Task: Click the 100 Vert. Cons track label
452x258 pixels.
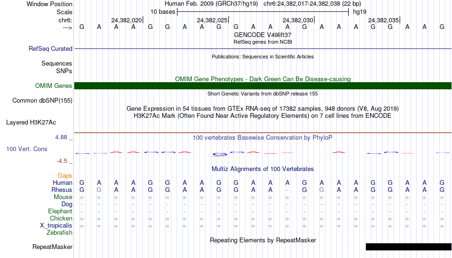Action: pyautogui.click(x=27, y=149)
